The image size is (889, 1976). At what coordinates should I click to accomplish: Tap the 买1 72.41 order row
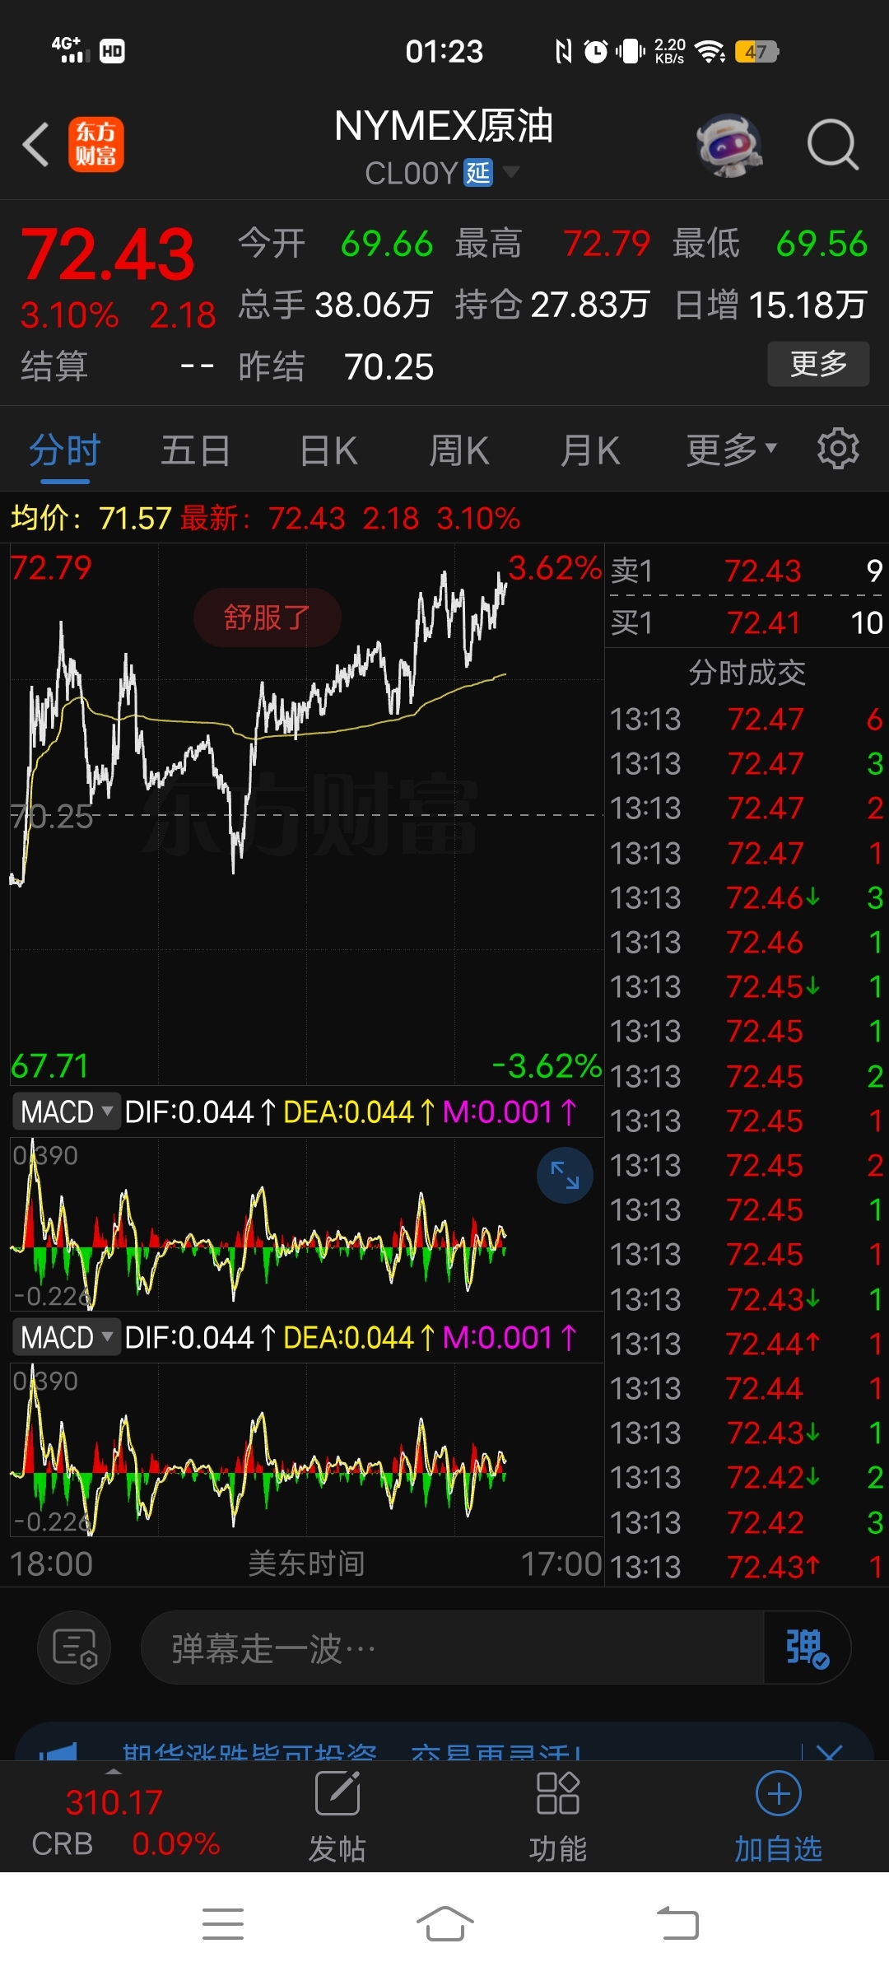747,622
